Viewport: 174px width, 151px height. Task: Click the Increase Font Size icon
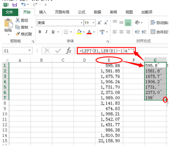pos(99,23)
